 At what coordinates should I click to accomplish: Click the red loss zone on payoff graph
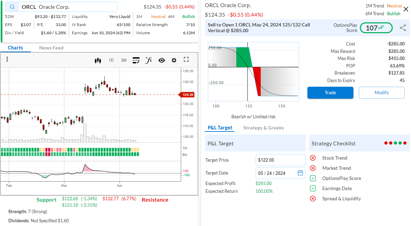(257, 81)
